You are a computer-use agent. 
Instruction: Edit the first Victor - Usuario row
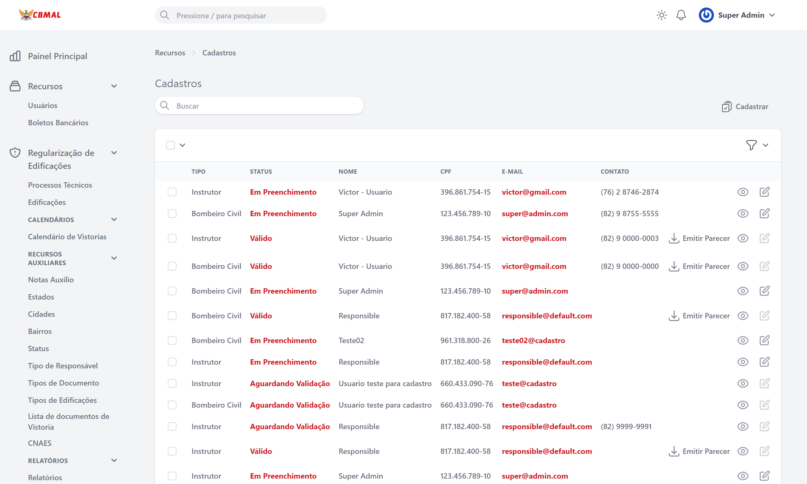(x=764, y=192)
